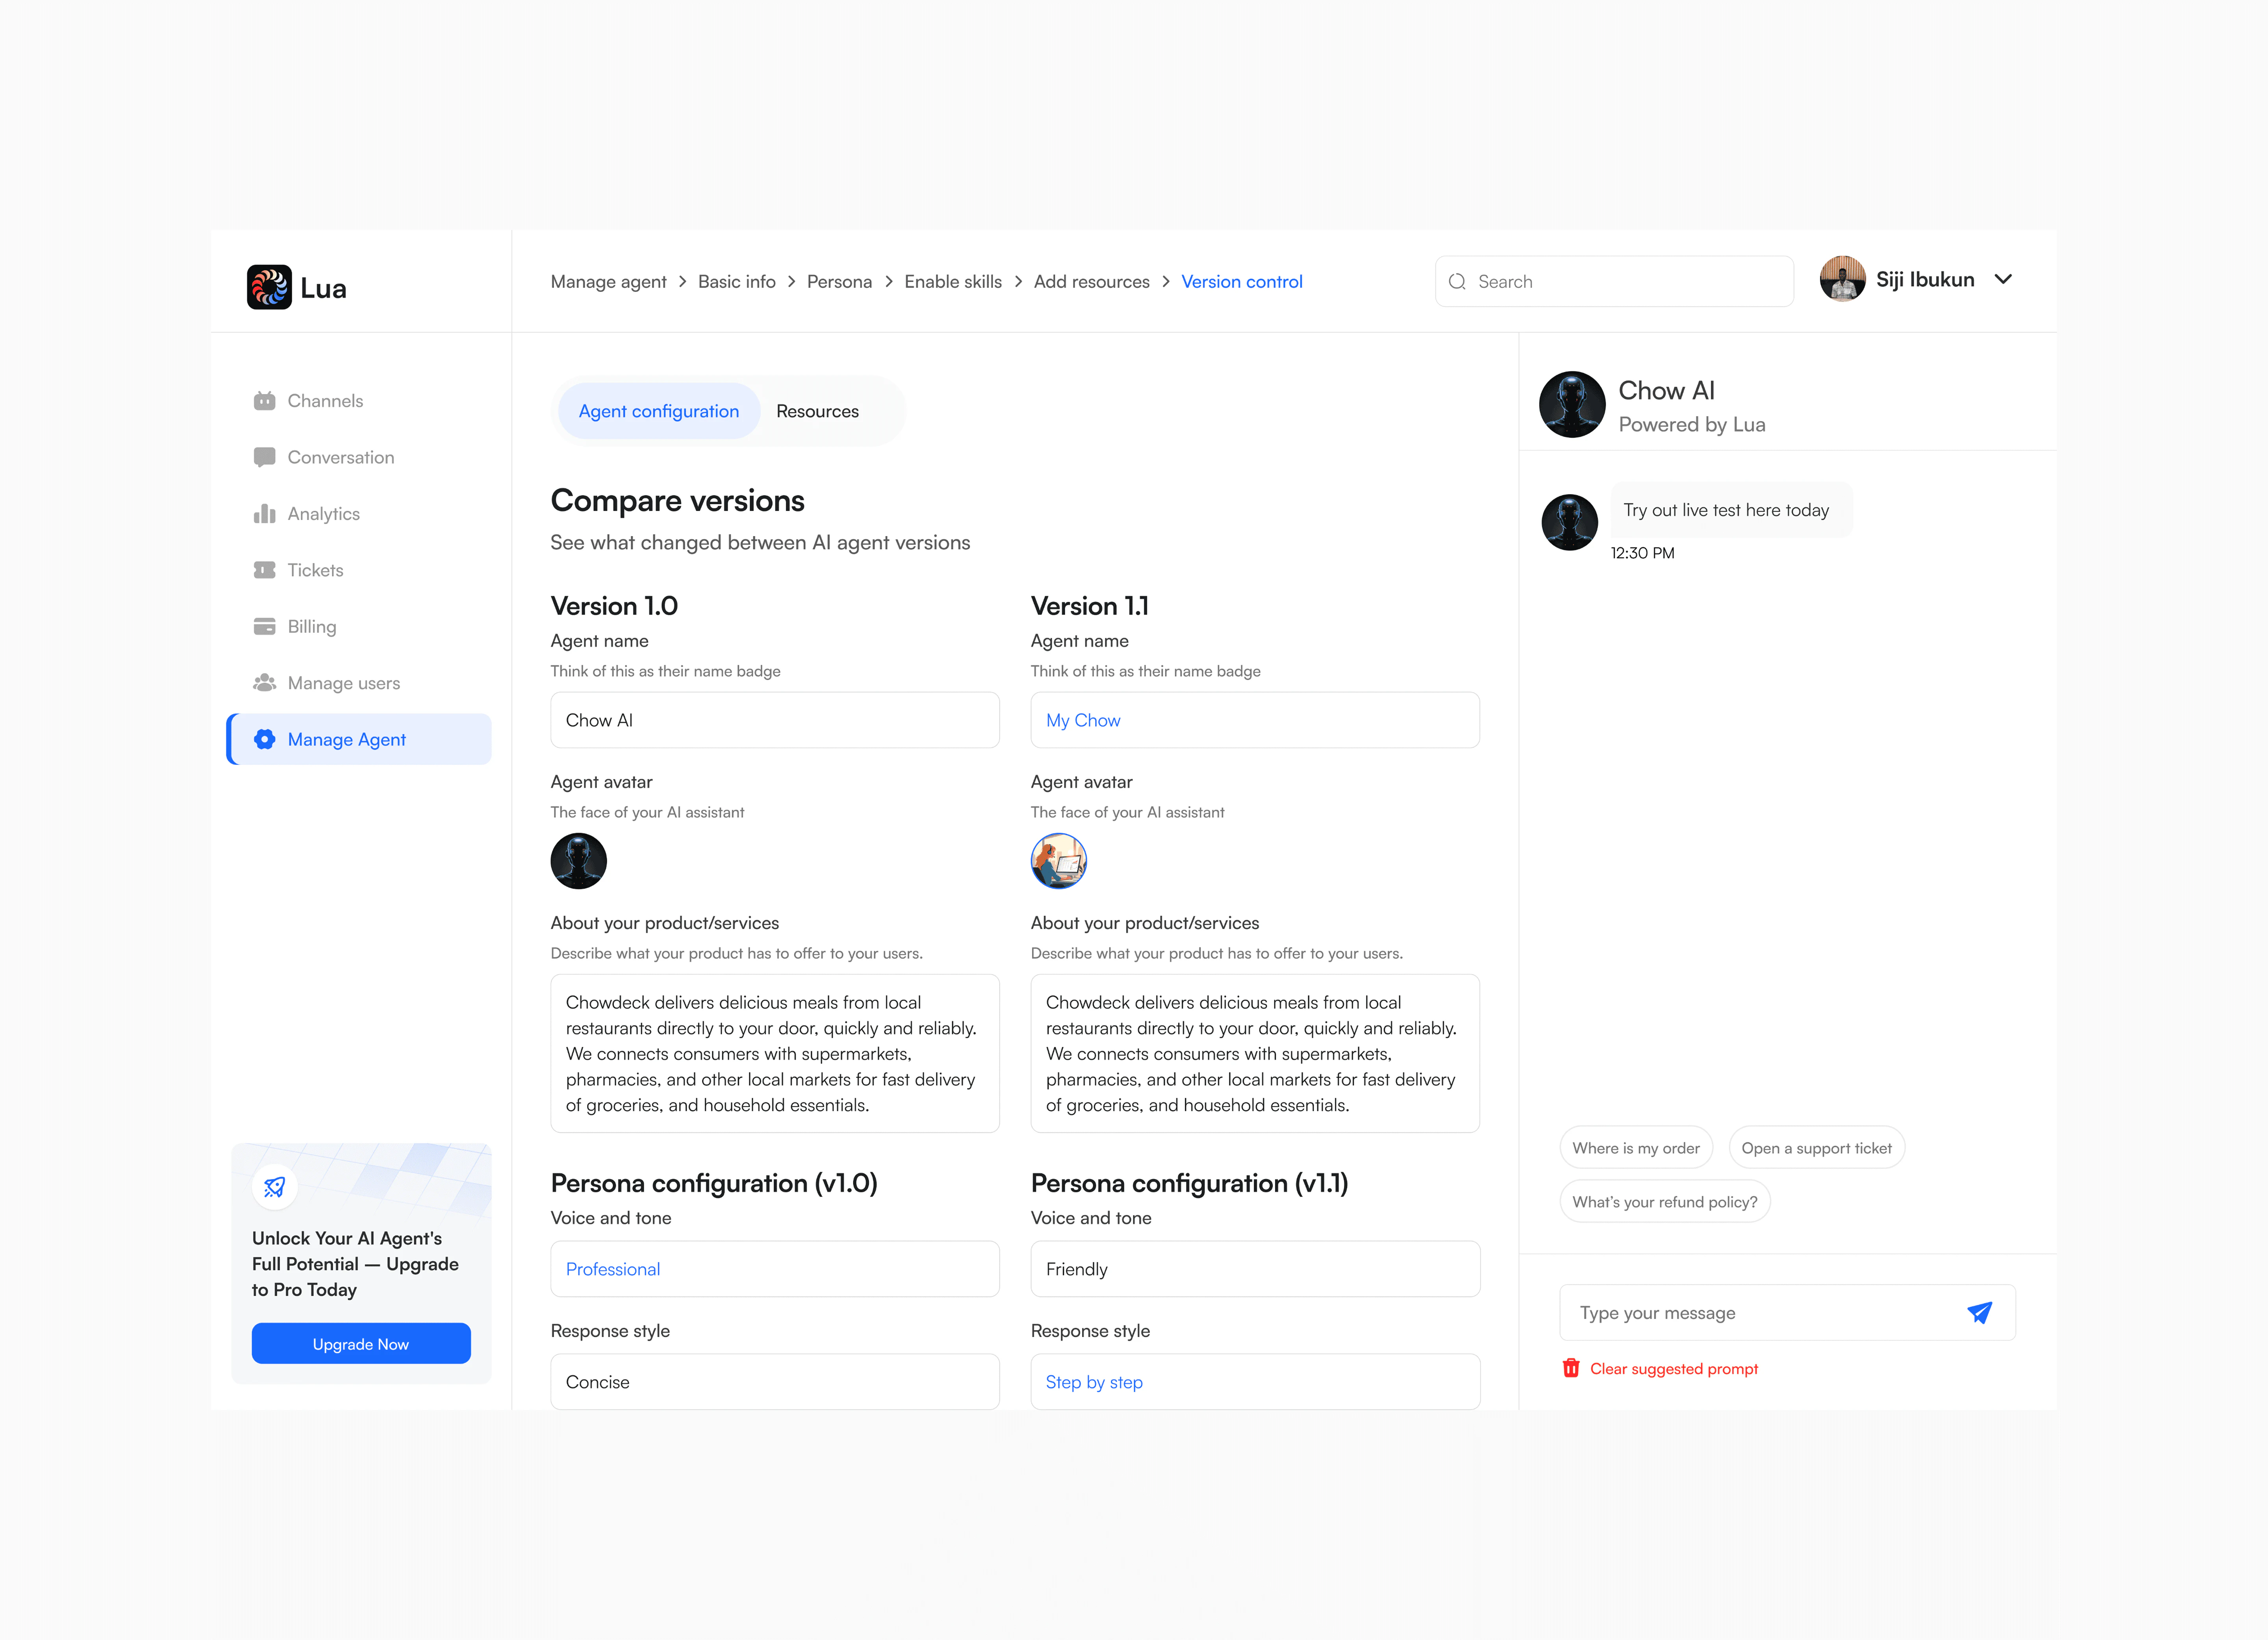
Task: Click the Billing card icon
Action: [x=264, y=627]
